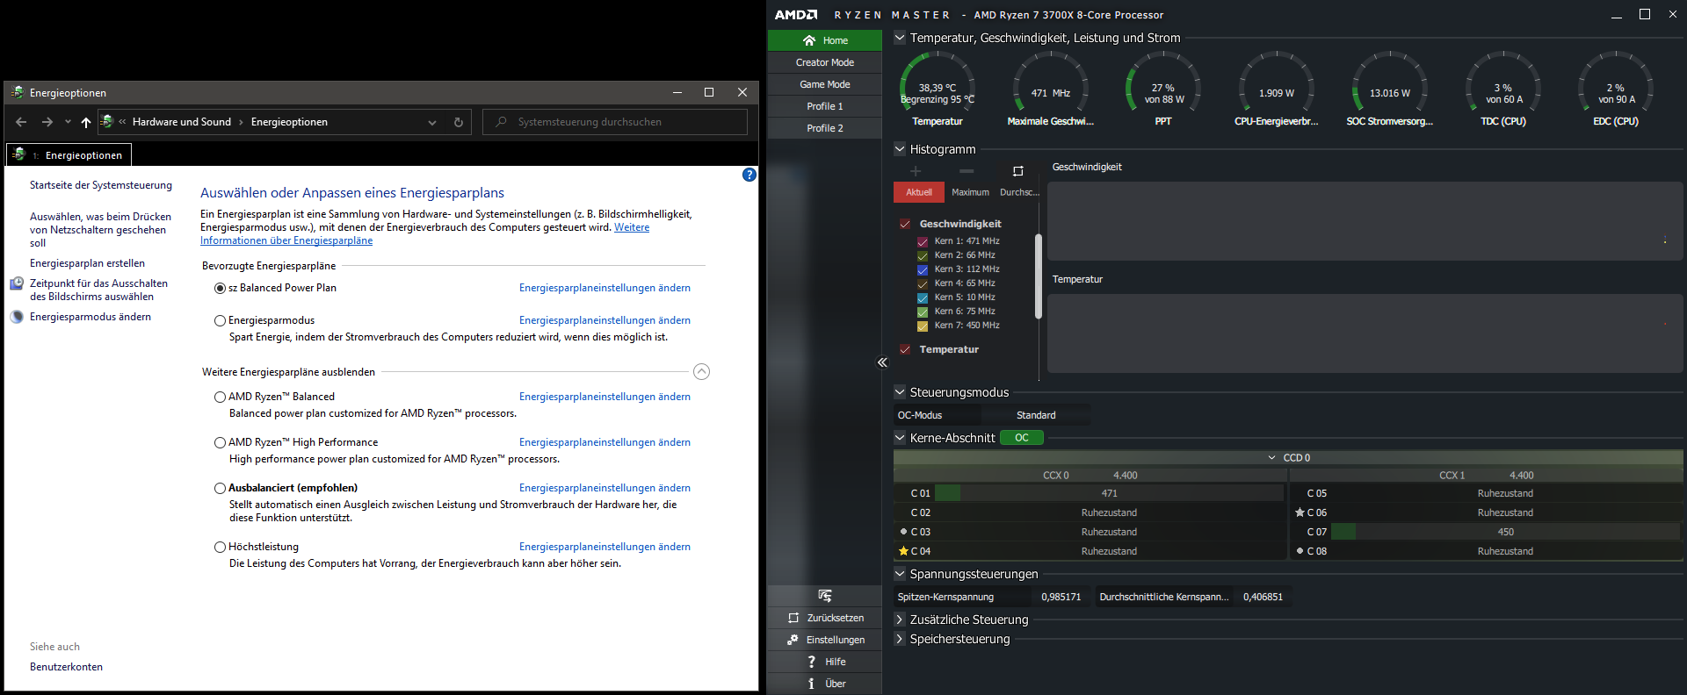Click forward arrow in Energieoptionen window
The height and width of the screenshot is (695, 1687).
47,122
